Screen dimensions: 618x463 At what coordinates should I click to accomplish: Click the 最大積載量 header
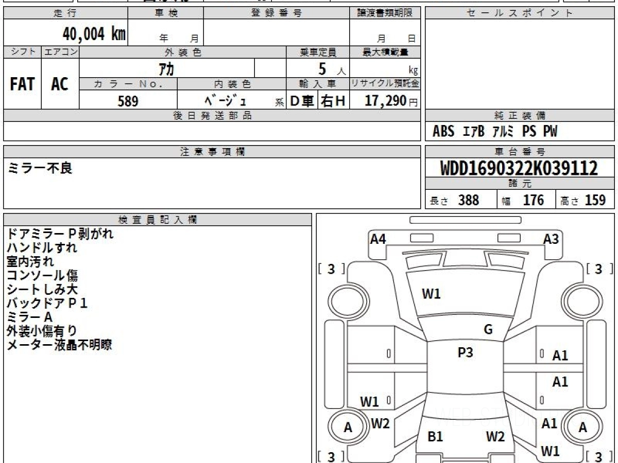[x=385, y=52]
